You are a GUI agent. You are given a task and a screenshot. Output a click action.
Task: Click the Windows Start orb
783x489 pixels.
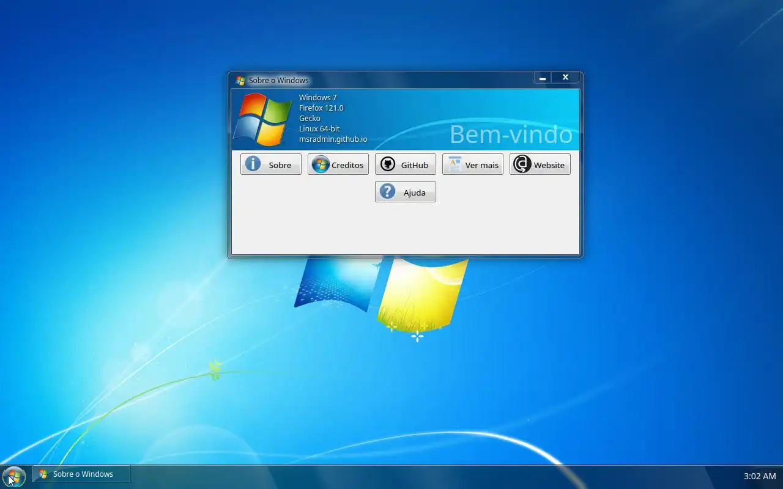pyautogui.click(x=13, y=476)
